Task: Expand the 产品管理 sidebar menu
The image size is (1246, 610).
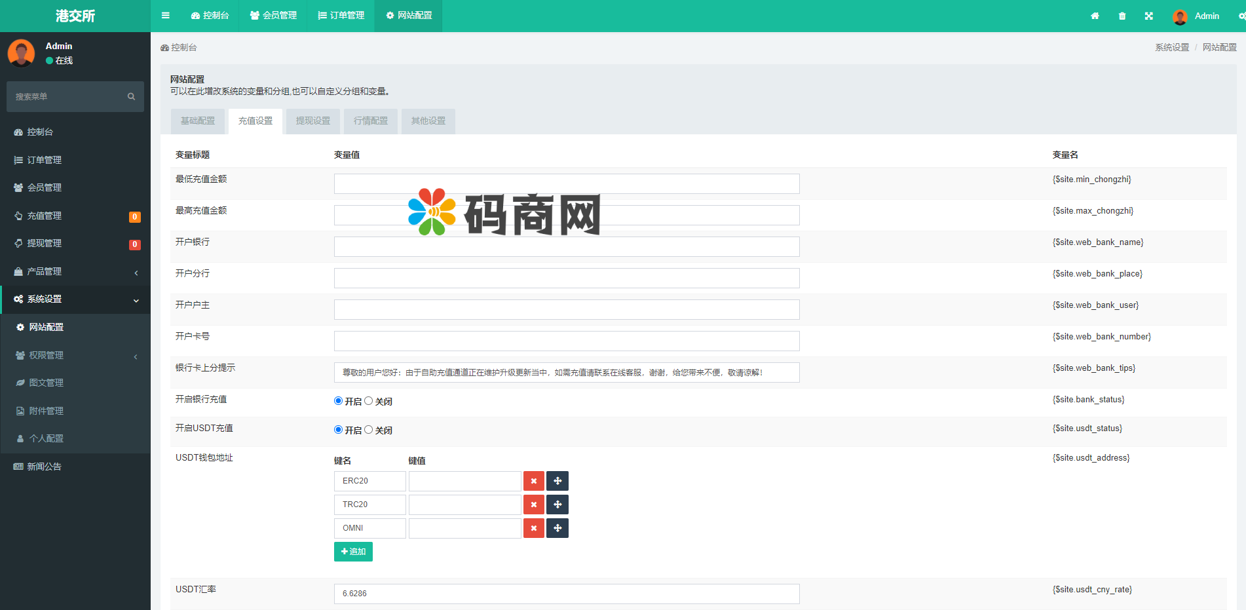Action: click(x=75, y=271)
